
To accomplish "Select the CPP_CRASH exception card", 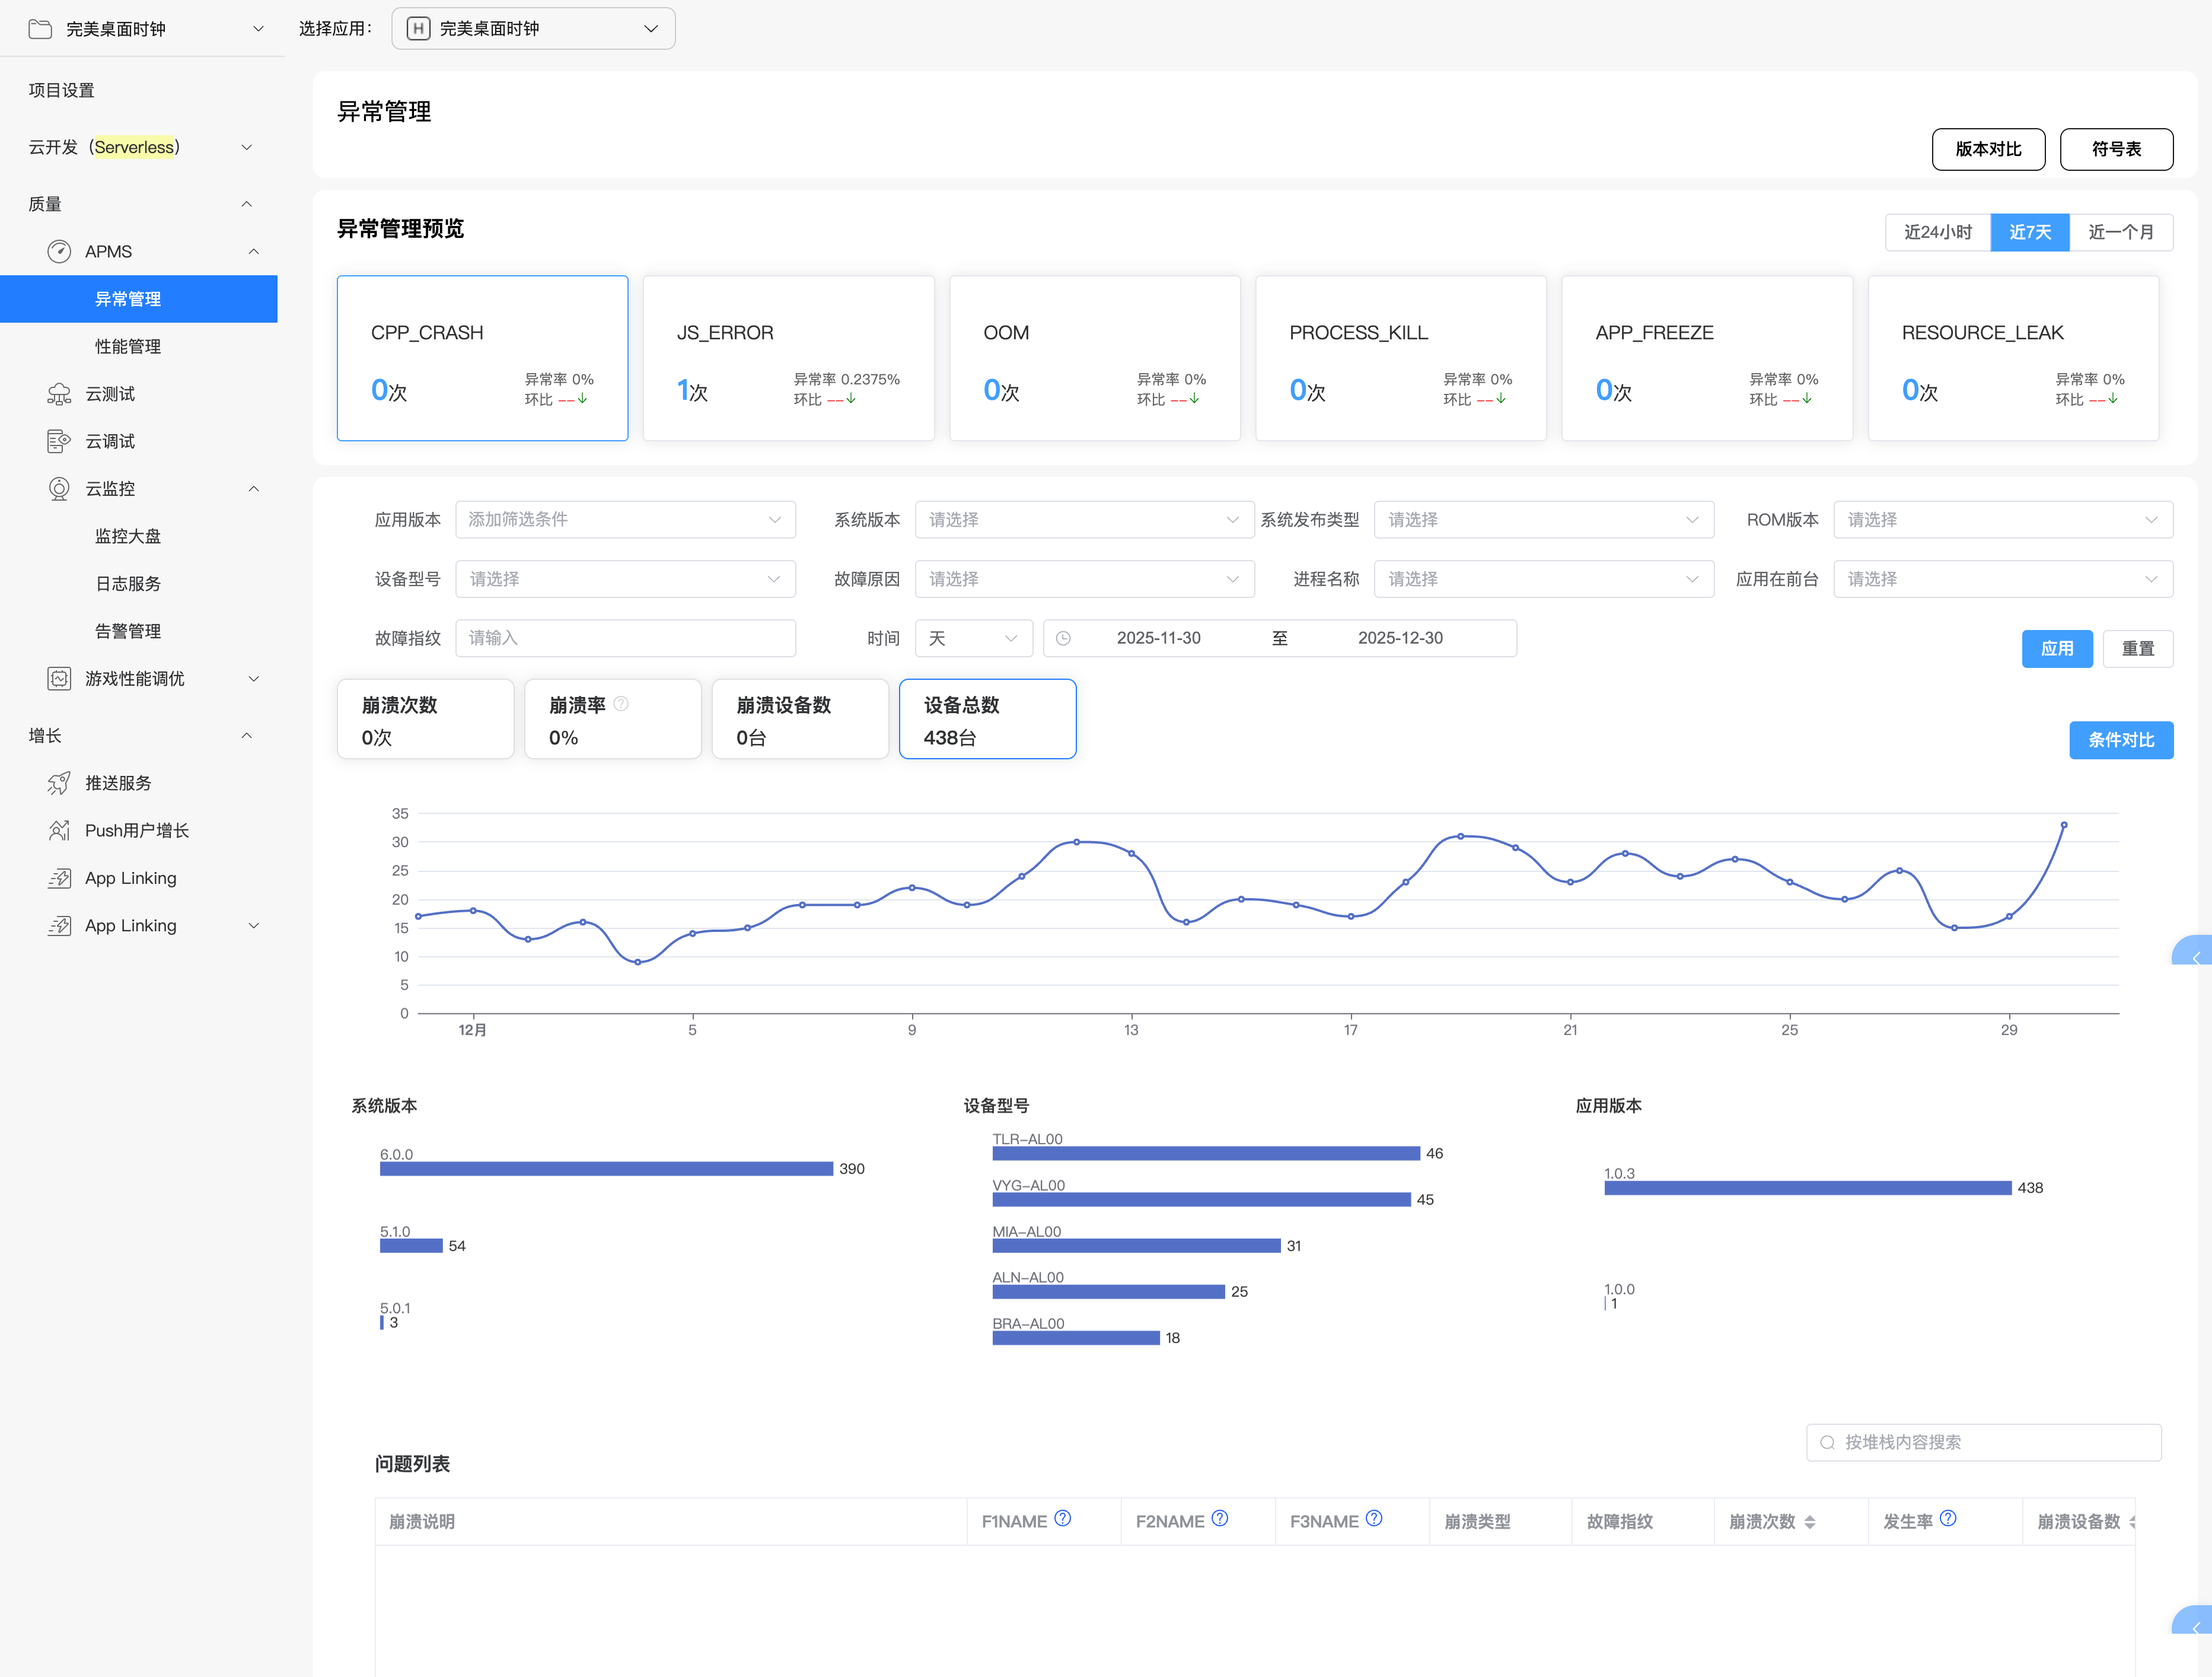I will point(482,358).
